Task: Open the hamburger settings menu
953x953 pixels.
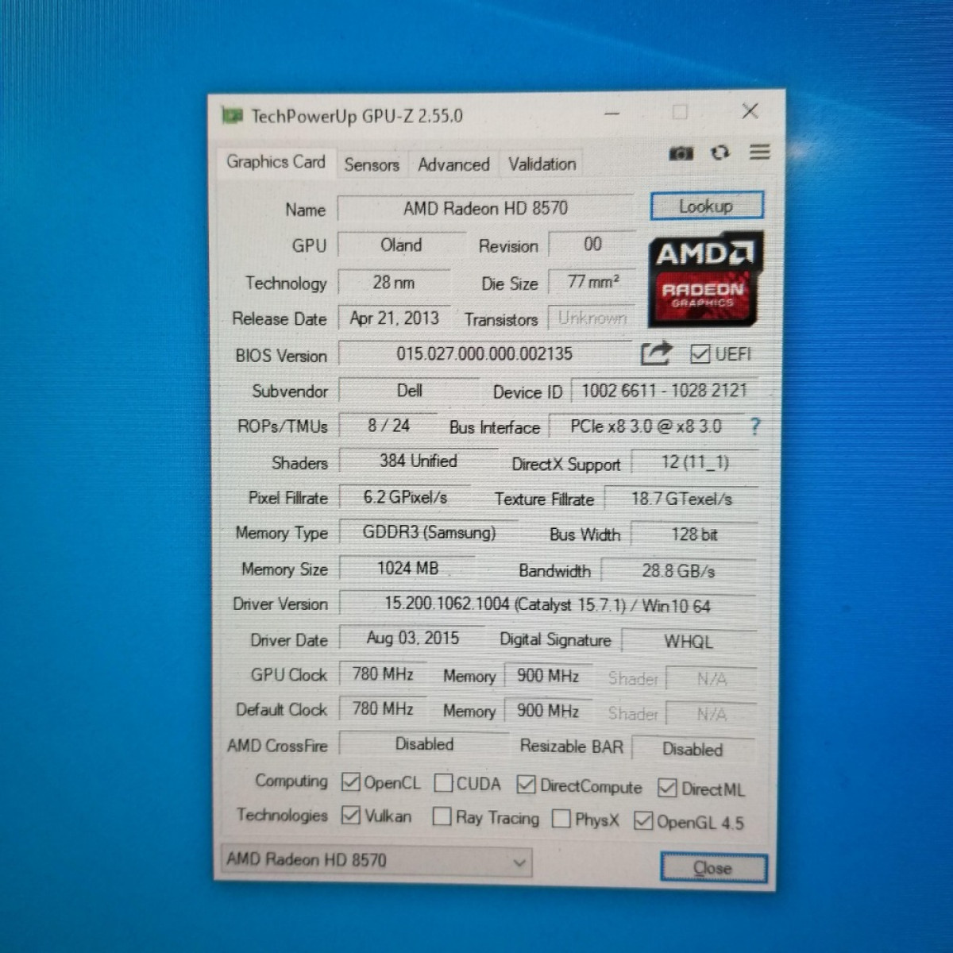Action: click(760, 152)
